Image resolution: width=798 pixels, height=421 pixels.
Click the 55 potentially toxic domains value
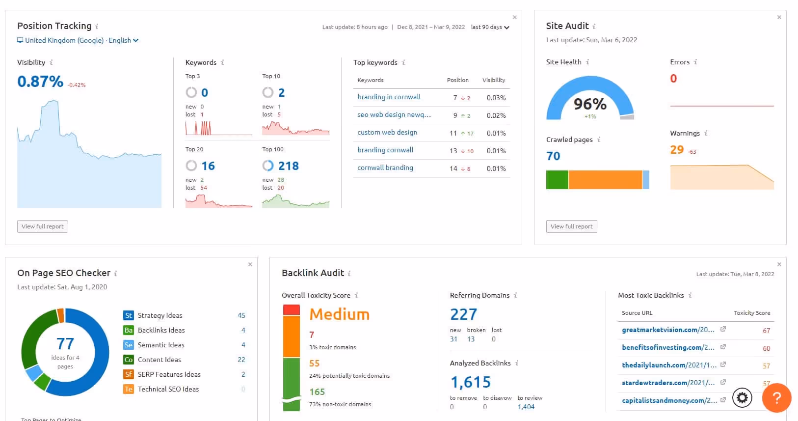[x=315, y=364]
